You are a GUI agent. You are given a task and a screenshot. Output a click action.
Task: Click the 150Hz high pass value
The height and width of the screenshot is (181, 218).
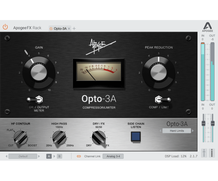59,127
